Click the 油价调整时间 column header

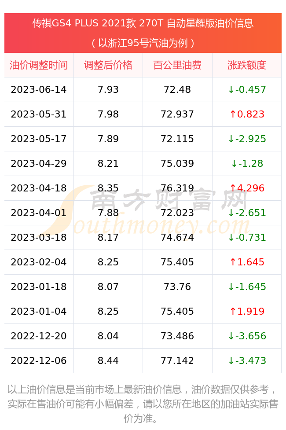(39, 65)
